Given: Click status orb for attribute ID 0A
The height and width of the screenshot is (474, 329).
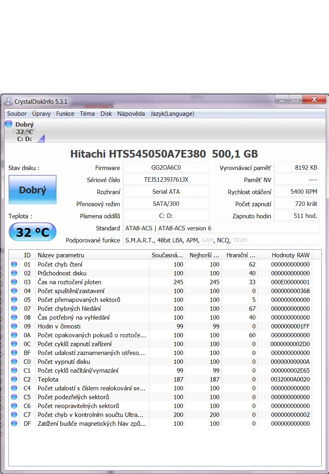Looking at the screenshot, I should (14, 335).
